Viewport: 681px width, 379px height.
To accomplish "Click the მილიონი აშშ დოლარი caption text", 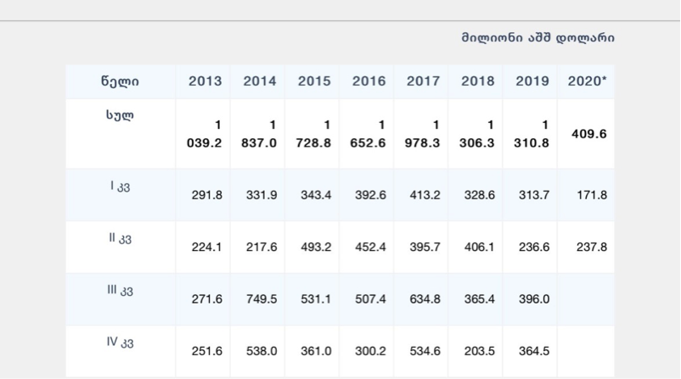I will tap(538, 38).
